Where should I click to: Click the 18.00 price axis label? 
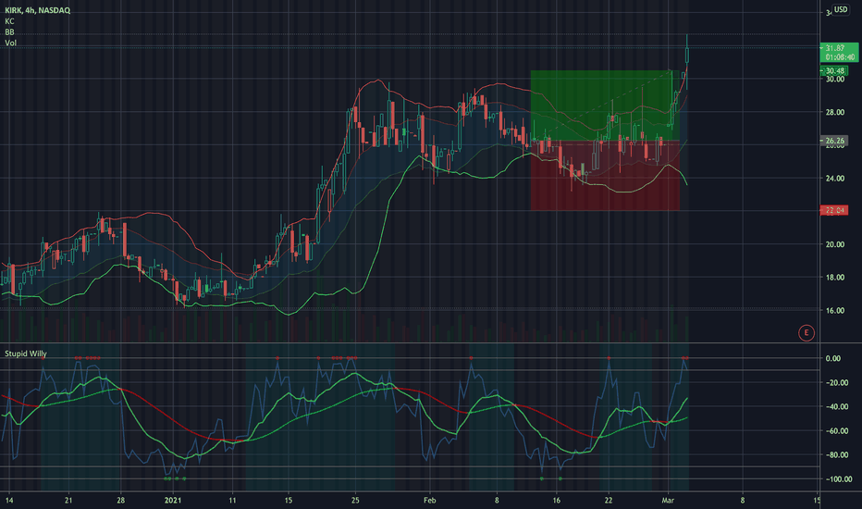point(835,278)
